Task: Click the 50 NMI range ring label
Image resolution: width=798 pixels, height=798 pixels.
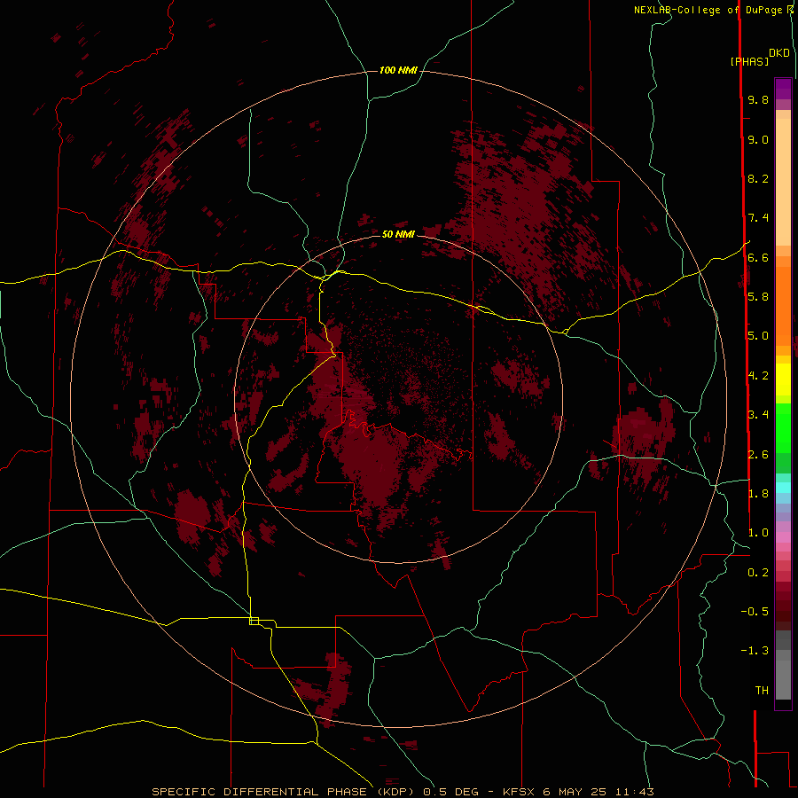Action: (398, 234)
